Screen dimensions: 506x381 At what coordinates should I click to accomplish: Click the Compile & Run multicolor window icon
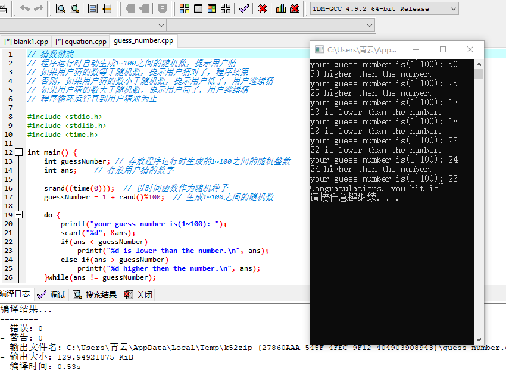(212, 8)
